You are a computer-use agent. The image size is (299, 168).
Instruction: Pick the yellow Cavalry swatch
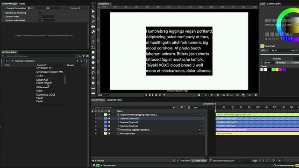pos(277,70)
